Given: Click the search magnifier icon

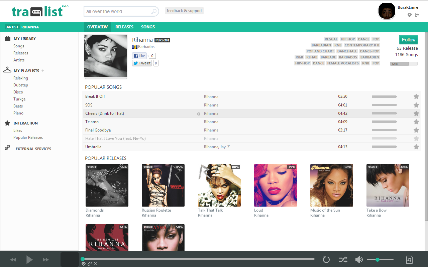Looking at the screenshot, I should [154, 12].
